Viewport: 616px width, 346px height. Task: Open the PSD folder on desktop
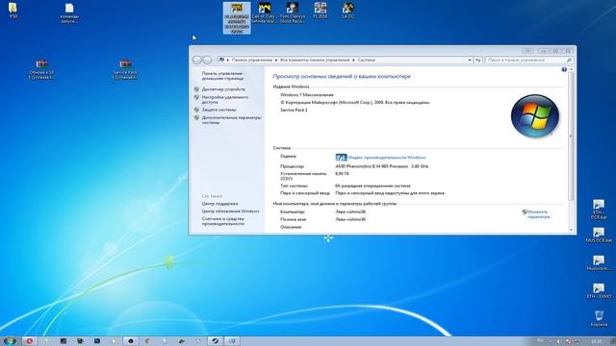[13, 11]
